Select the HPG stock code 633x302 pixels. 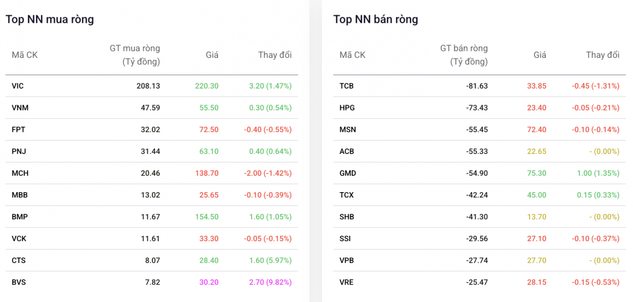coord(347,108)
